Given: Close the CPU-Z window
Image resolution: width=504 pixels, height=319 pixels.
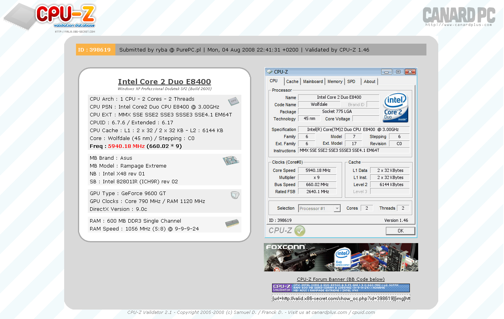Looking at the screenshot, I should (x=410, y=72).
